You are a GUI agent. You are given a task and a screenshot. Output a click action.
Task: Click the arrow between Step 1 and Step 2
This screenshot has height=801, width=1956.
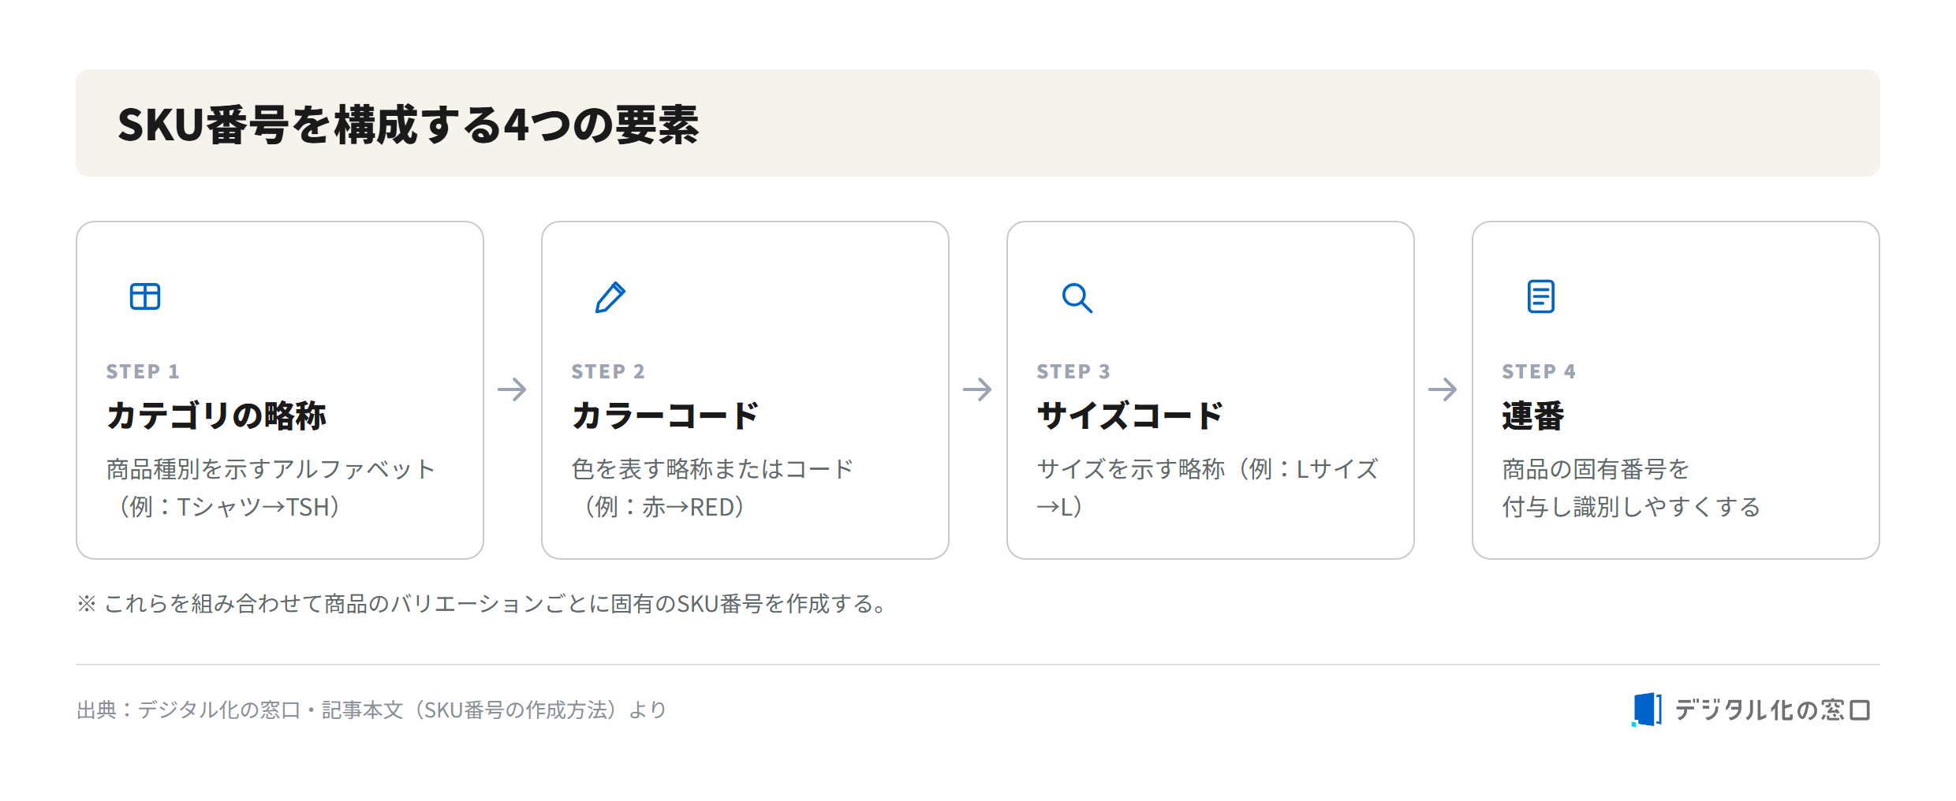click(x=512, y=389)
